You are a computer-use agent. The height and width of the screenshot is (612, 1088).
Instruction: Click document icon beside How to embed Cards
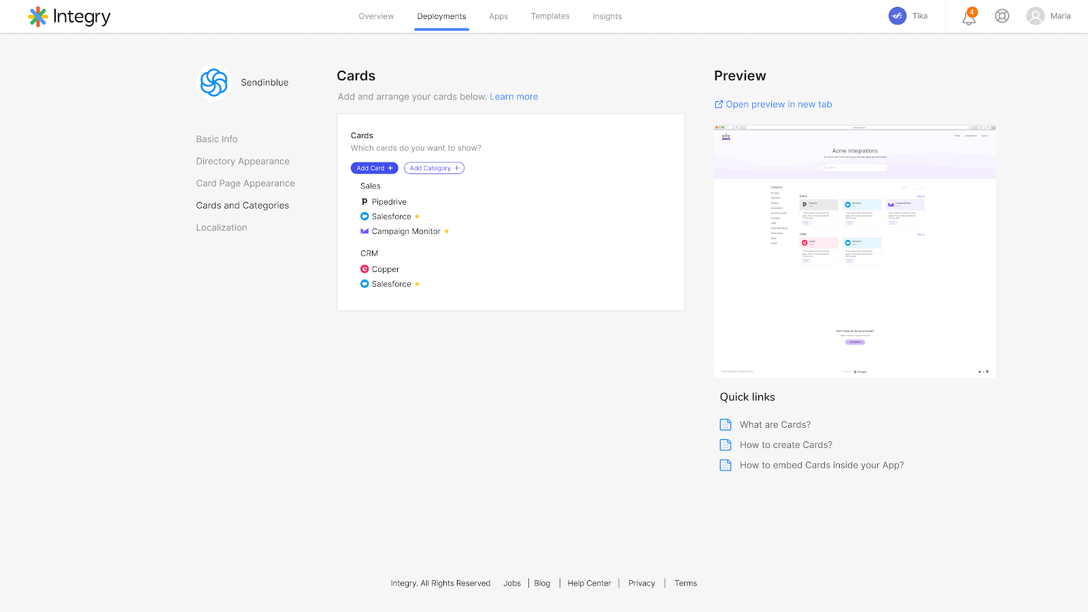pos(726,465)
